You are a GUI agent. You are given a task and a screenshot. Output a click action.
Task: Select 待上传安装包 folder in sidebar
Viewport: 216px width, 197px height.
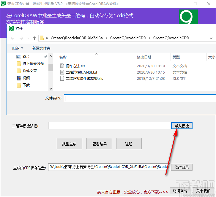(33, 64)
